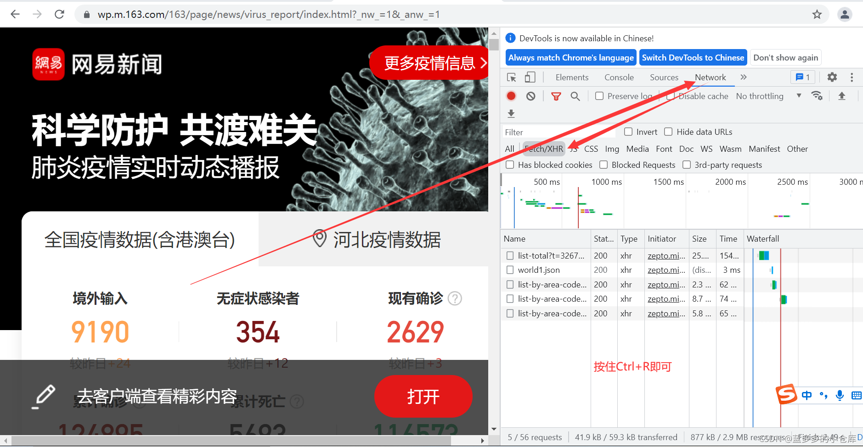Filter requests by Font type
Viewport: 863px width, 447px height.
tap(664, 149)
